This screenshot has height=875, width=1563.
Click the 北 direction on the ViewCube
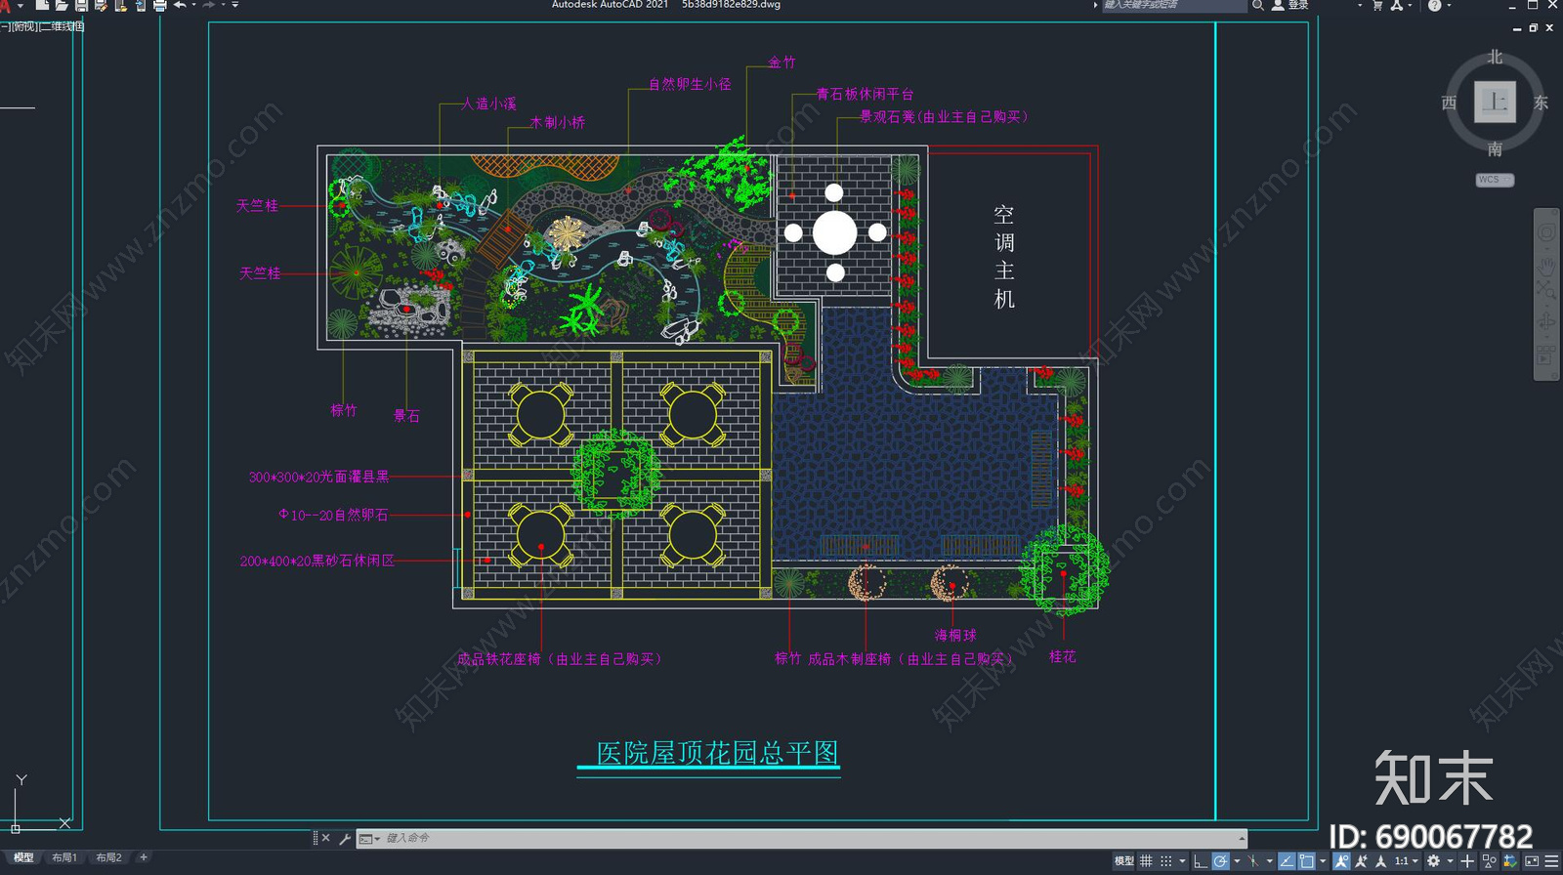coord(1495,58)
